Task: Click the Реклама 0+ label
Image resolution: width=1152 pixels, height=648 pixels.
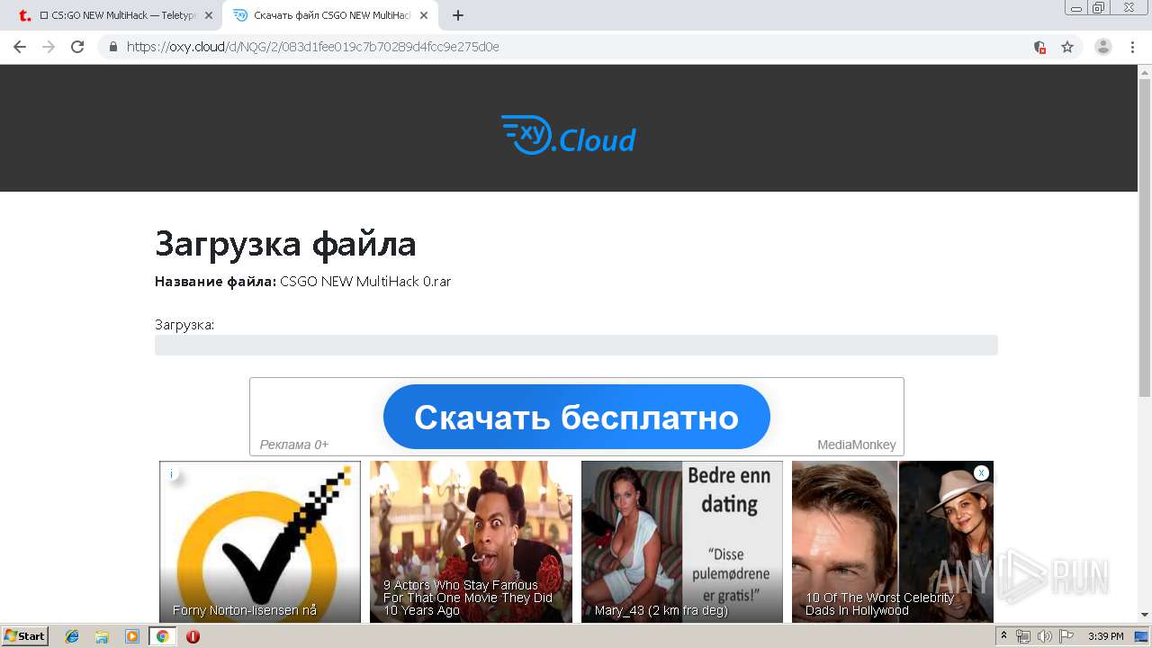Action: (293, 445)
